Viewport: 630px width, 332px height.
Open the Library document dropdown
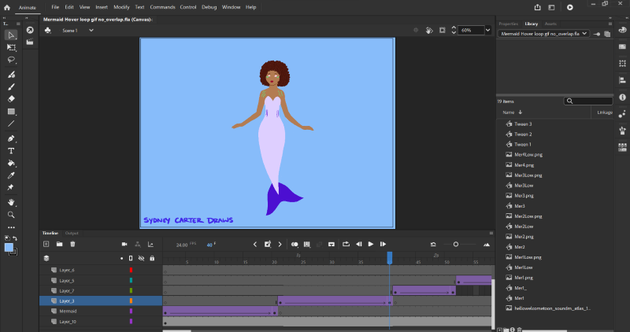pyautogui.click(x=543, y=34)
